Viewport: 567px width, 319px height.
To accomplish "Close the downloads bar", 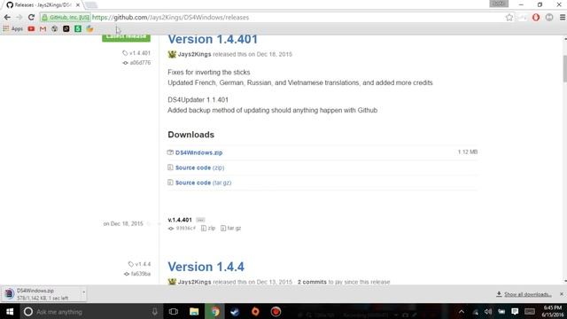I will click(562, 294).
